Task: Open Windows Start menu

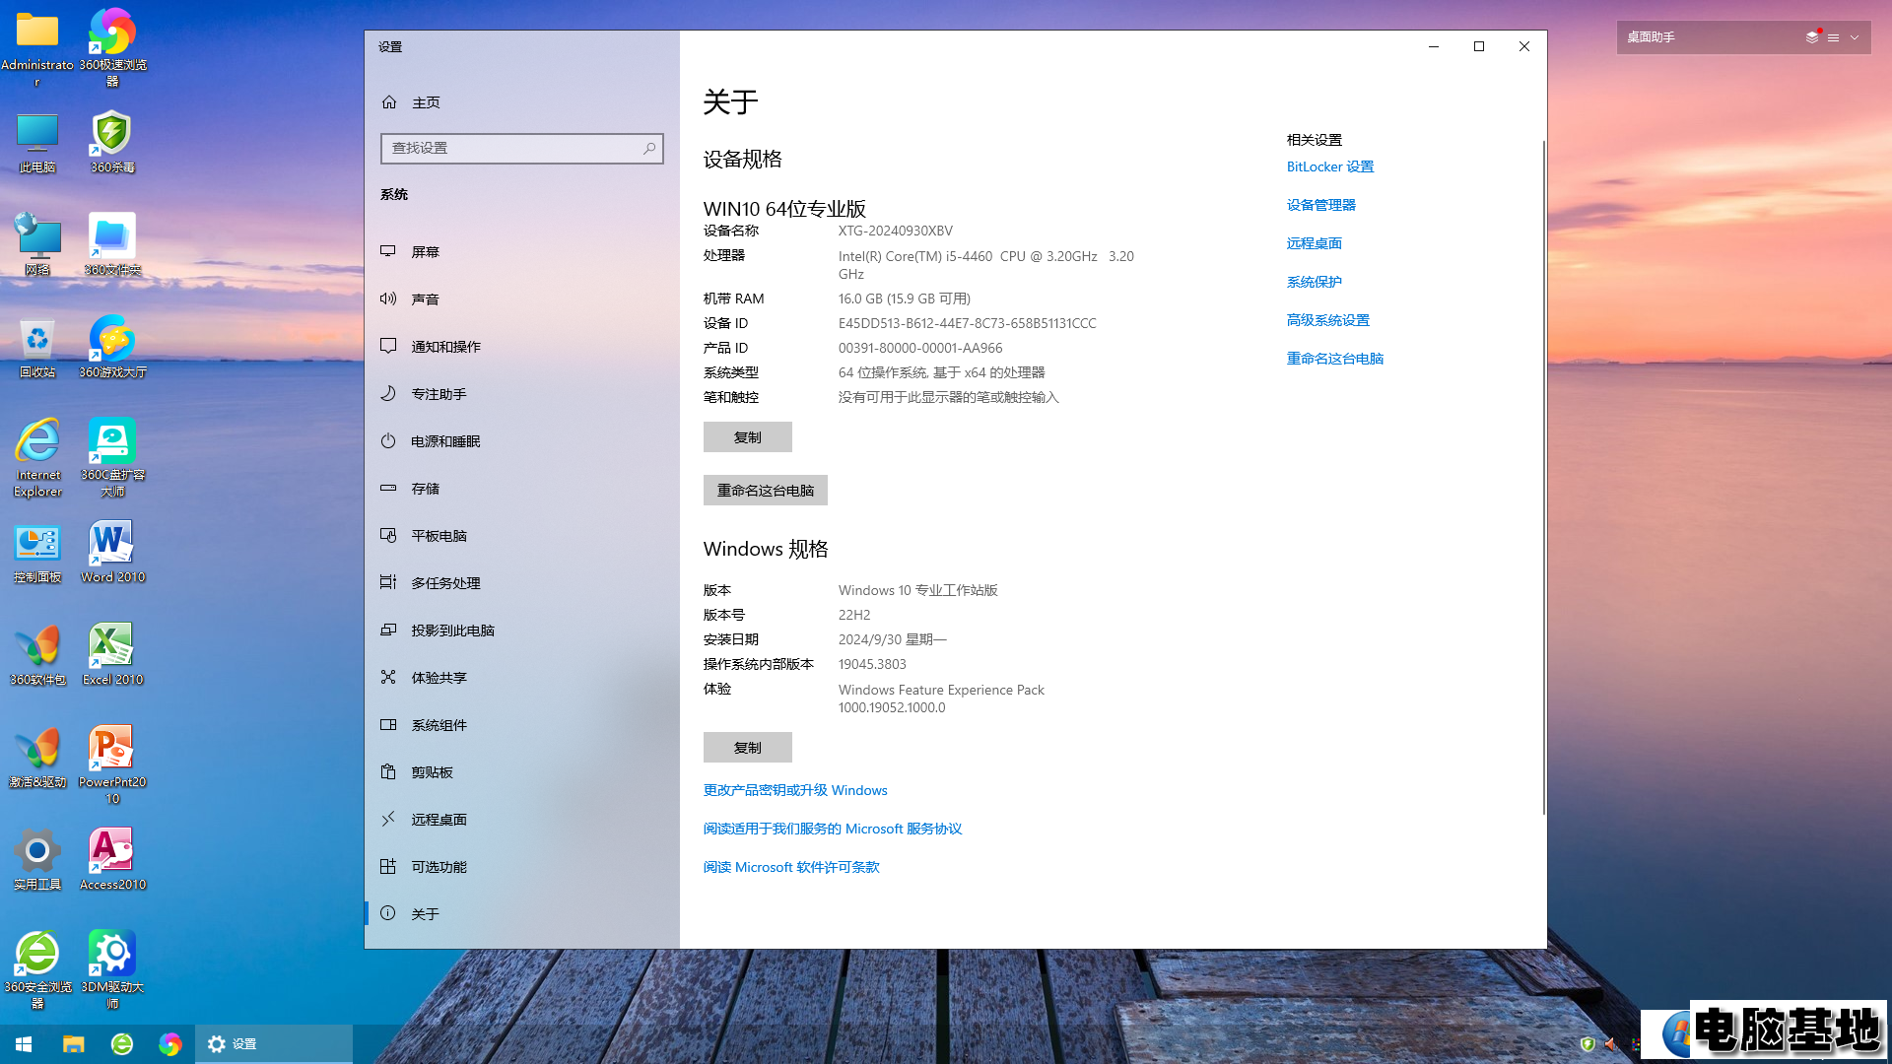Action: click(x=24, y=1044)
